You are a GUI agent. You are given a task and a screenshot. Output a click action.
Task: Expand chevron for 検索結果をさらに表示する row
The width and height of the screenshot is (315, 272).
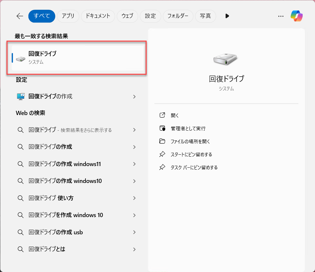134,130
